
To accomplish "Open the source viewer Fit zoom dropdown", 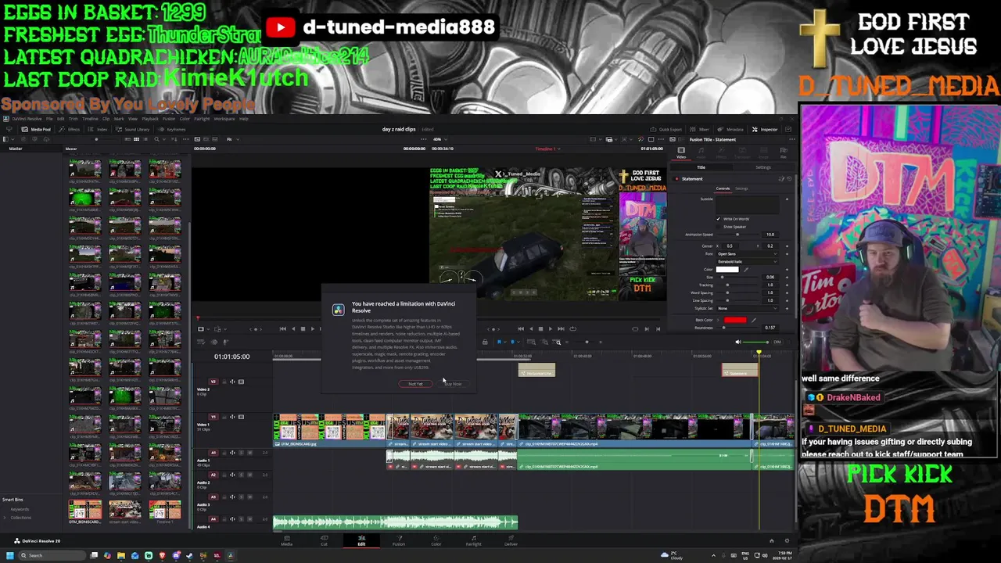I will pos(233,139).
